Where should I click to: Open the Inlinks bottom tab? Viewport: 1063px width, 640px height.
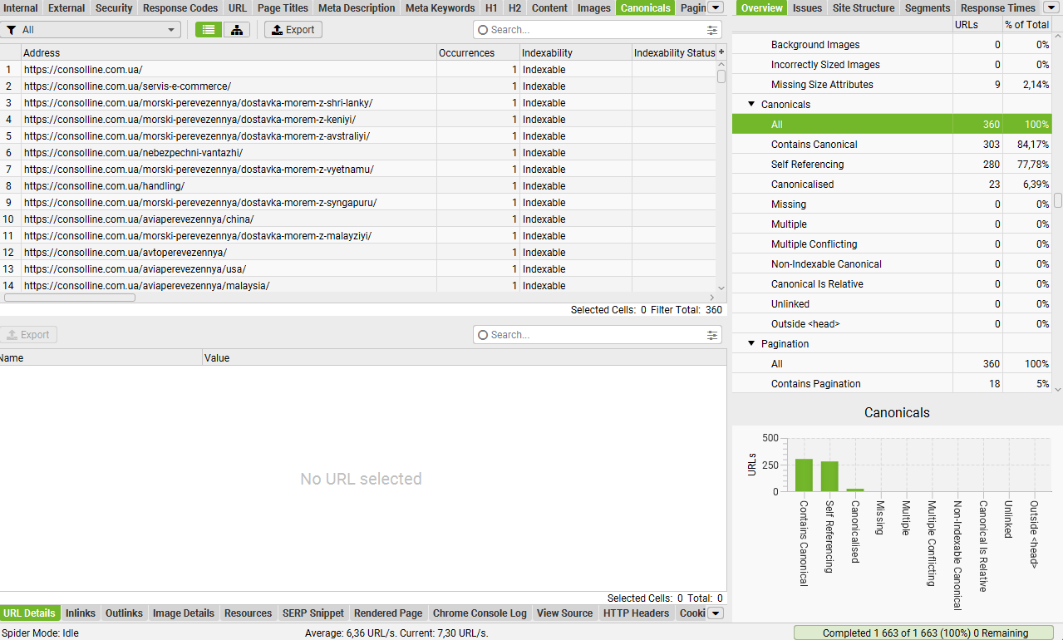coord(81,613)
